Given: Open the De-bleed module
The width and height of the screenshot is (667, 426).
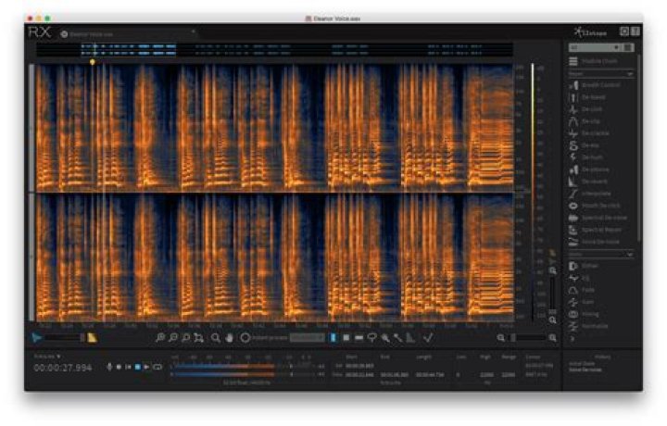Looking at the screenshot, I should click(x=588, y=97).
